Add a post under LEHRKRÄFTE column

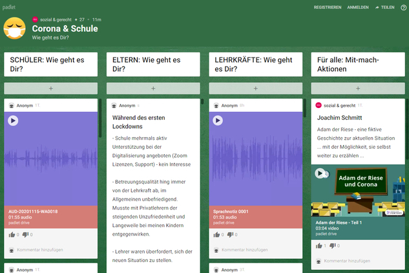(x=255, y=88)
